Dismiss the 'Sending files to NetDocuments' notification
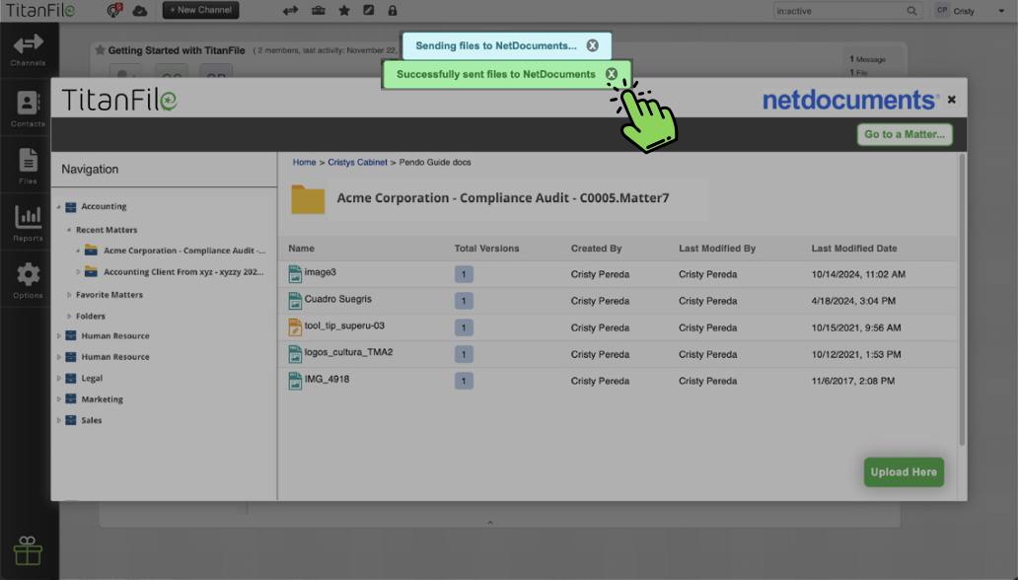1020x580 pixels. tap(592, 45)
